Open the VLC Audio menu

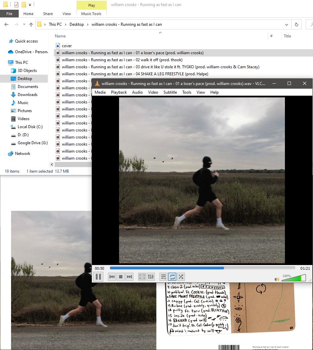137,92
